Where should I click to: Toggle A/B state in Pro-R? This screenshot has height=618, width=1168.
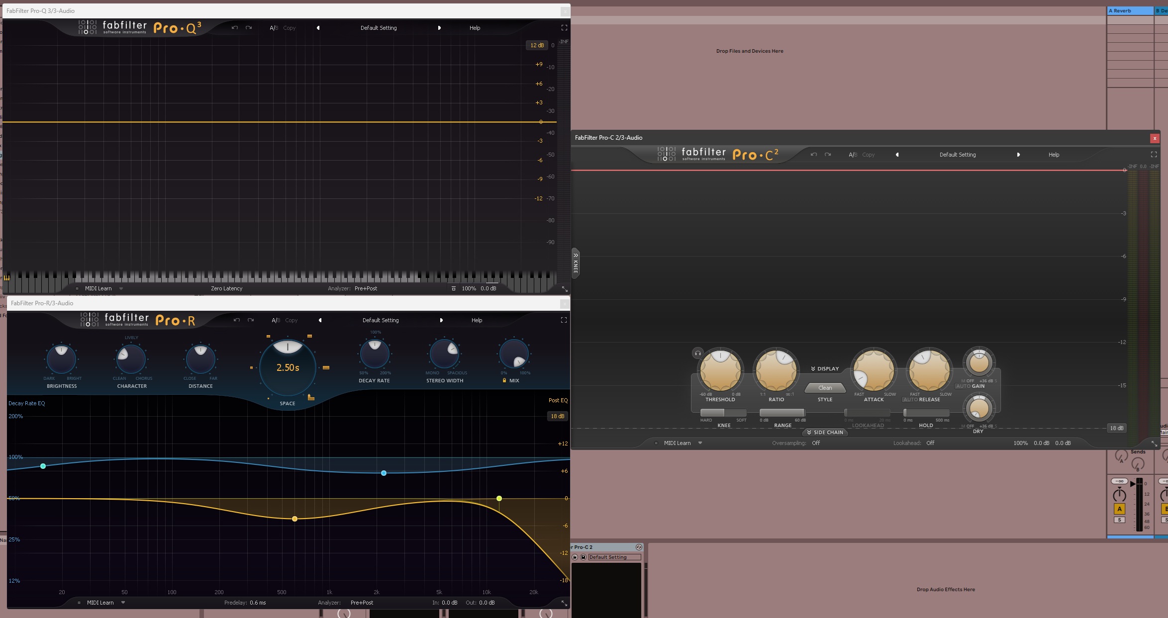[x=276, y=320]
